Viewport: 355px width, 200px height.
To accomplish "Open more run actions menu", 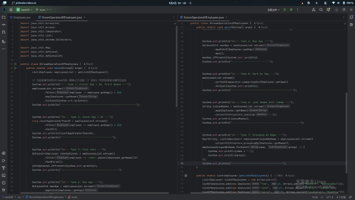I will [297, 10].
